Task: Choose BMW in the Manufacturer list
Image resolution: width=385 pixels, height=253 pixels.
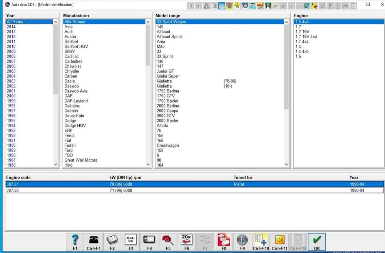Action: point(70,51)
